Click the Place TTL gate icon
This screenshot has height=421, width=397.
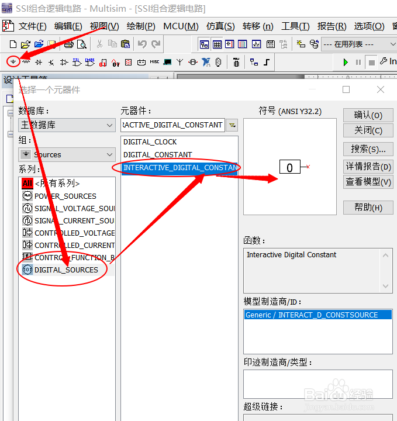coord(77,63)
